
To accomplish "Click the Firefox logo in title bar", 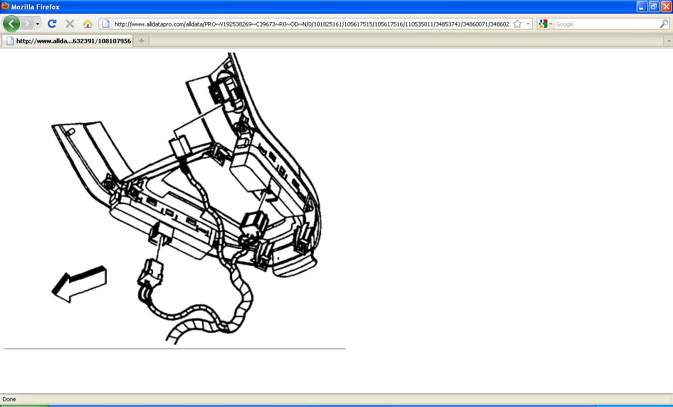I will [5, 7].
